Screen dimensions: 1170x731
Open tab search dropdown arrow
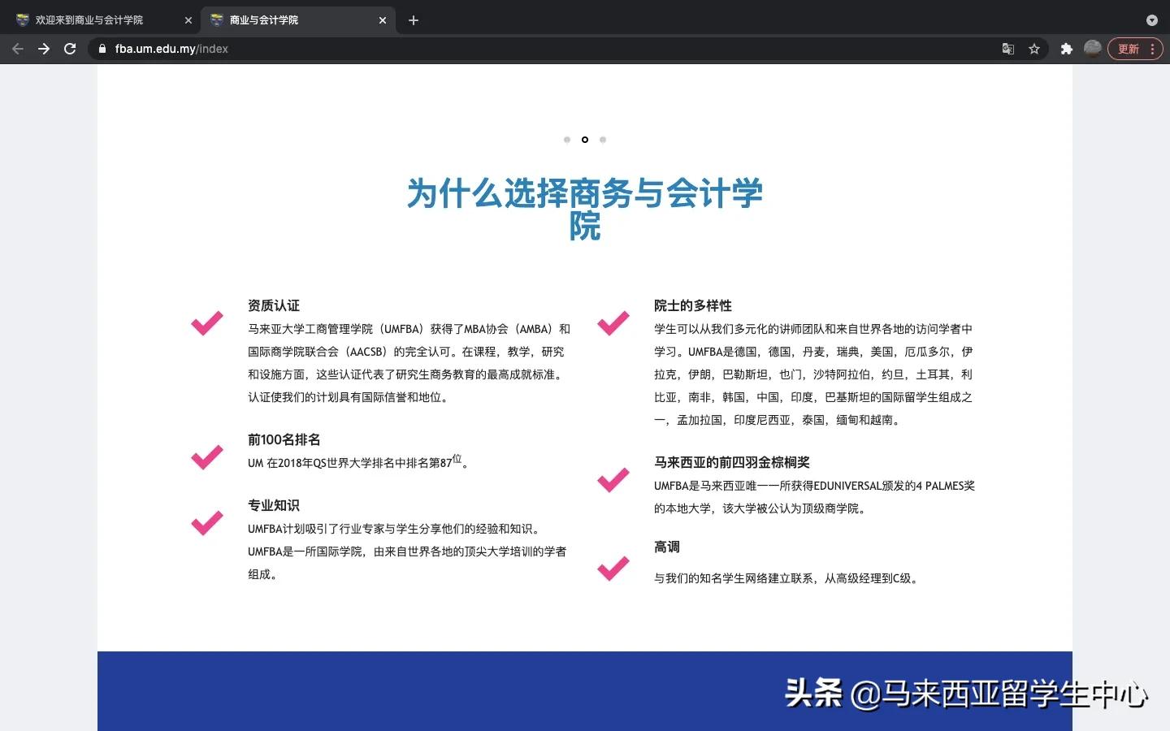[x=1151, y=20]
